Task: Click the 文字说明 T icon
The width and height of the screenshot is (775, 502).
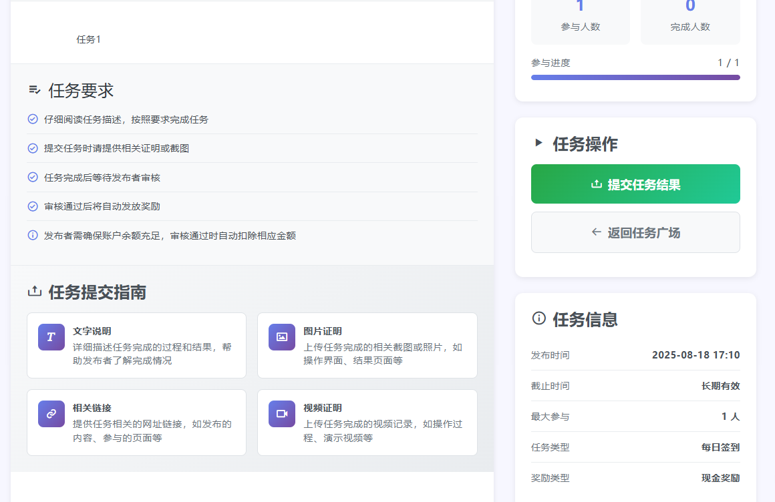Action: point(51,337)
